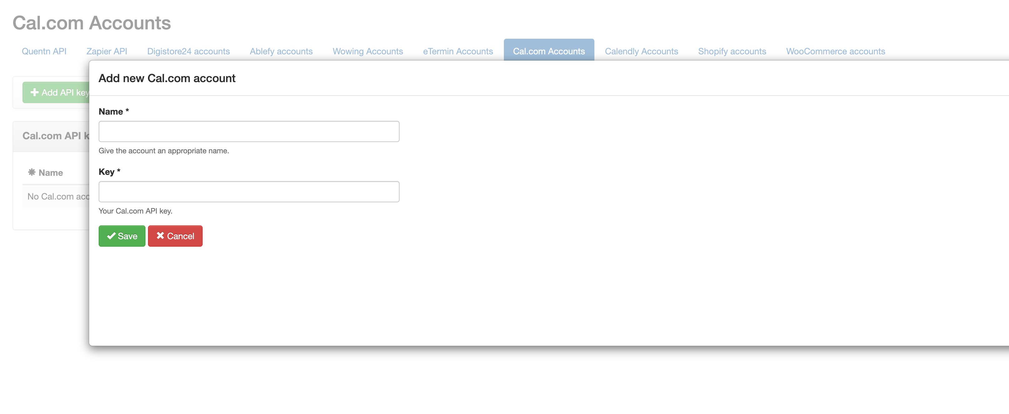
Task: Click the Cancel button X icon
Action: point(160,235)
